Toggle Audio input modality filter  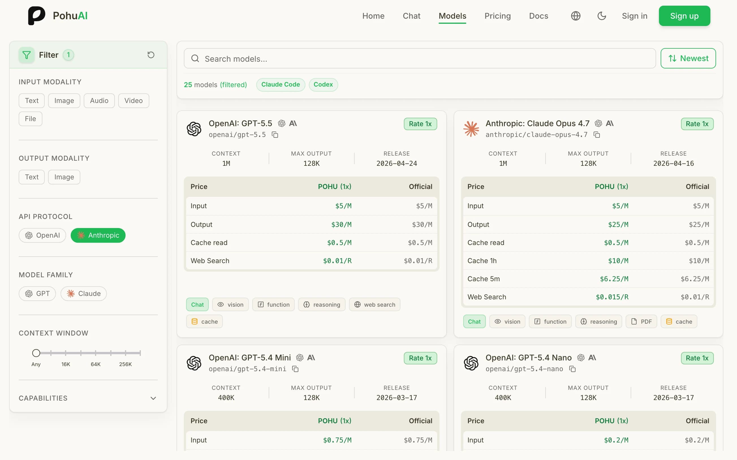(99, 101)
